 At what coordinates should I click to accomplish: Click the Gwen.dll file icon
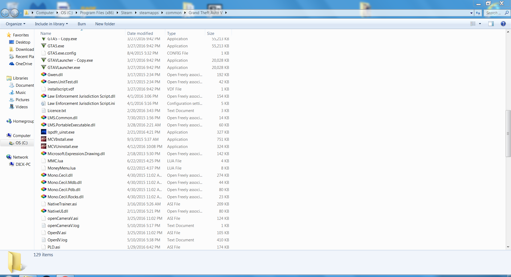[x=44, y=75]
